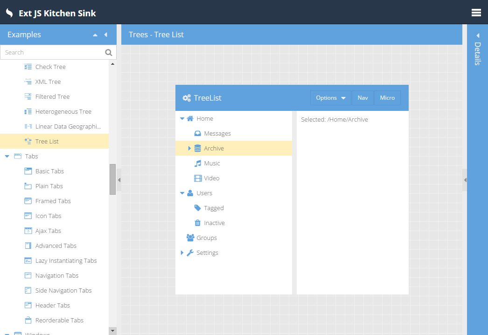The image size is (488, 335).
Task: Click the Inactive trash icon
Action: tap(198, 223)
